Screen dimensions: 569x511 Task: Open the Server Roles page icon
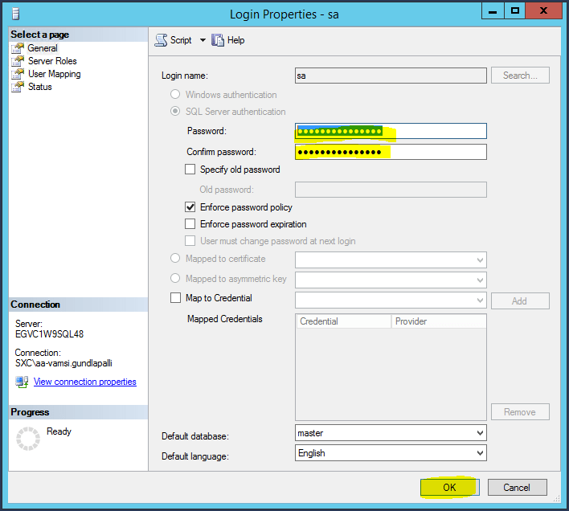17,61
